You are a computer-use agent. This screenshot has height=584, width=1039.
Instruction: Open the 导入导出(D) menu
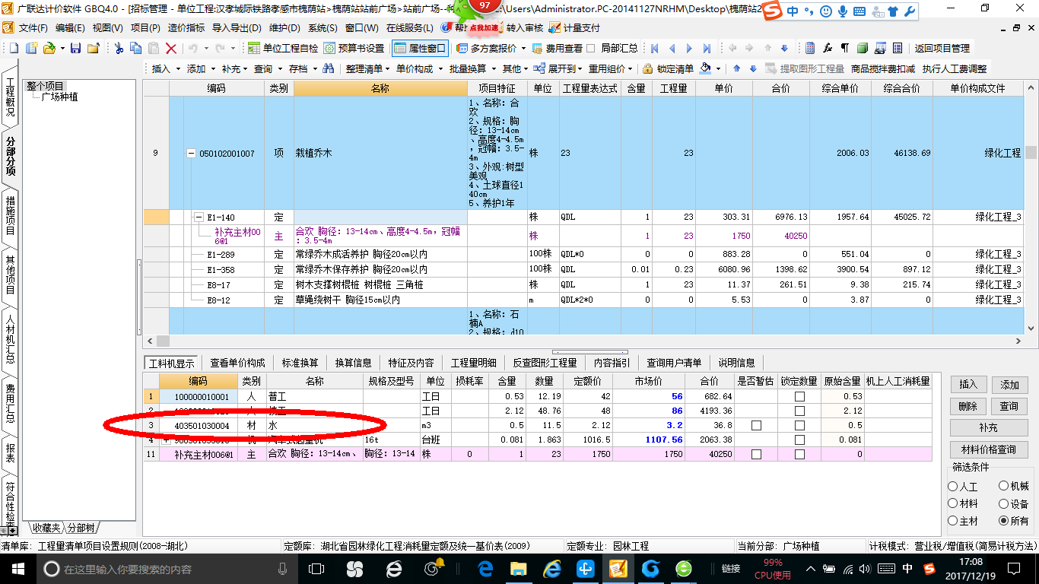pos(237,28)
